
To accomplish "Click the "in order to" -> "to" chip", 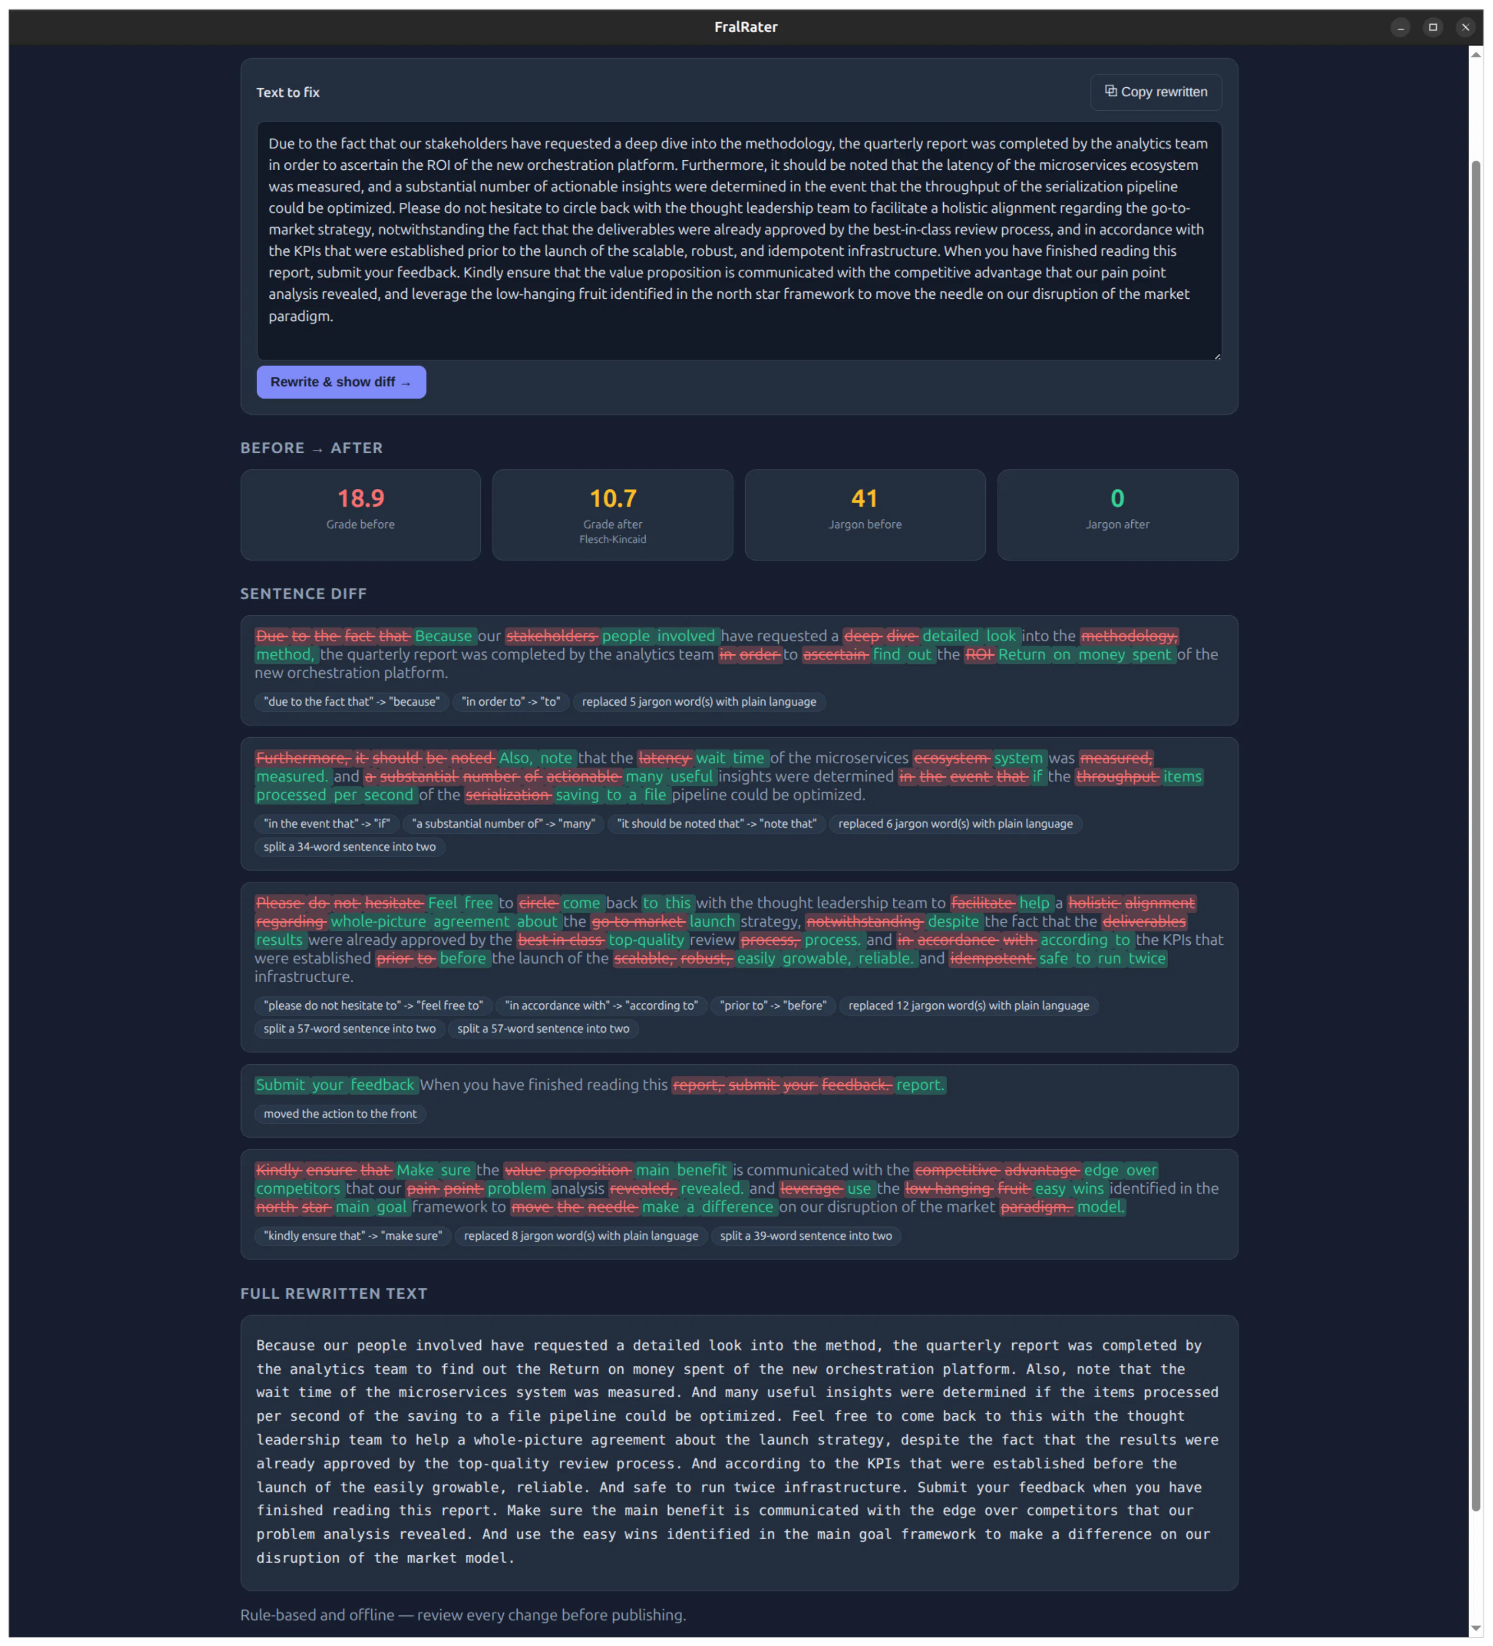I will coord(510,701).
